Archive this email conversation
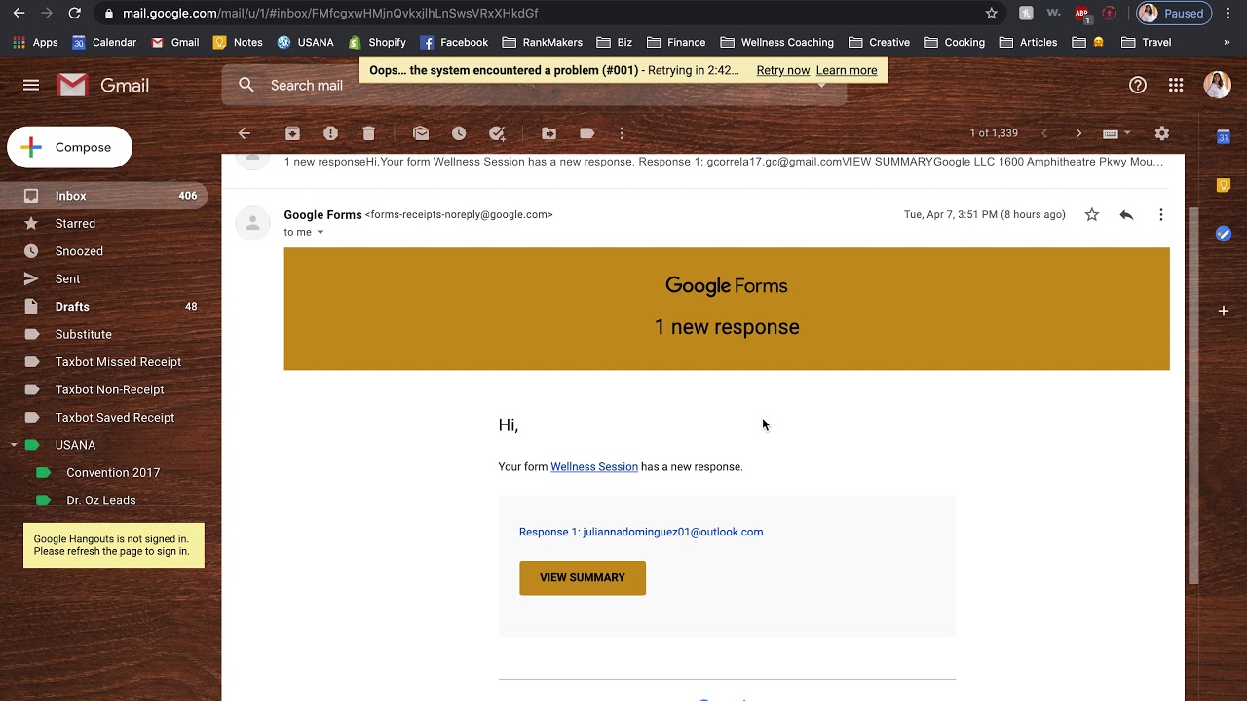Viewport: 1247px width, 701px height. pyautogui.click(x=292, y=133)
